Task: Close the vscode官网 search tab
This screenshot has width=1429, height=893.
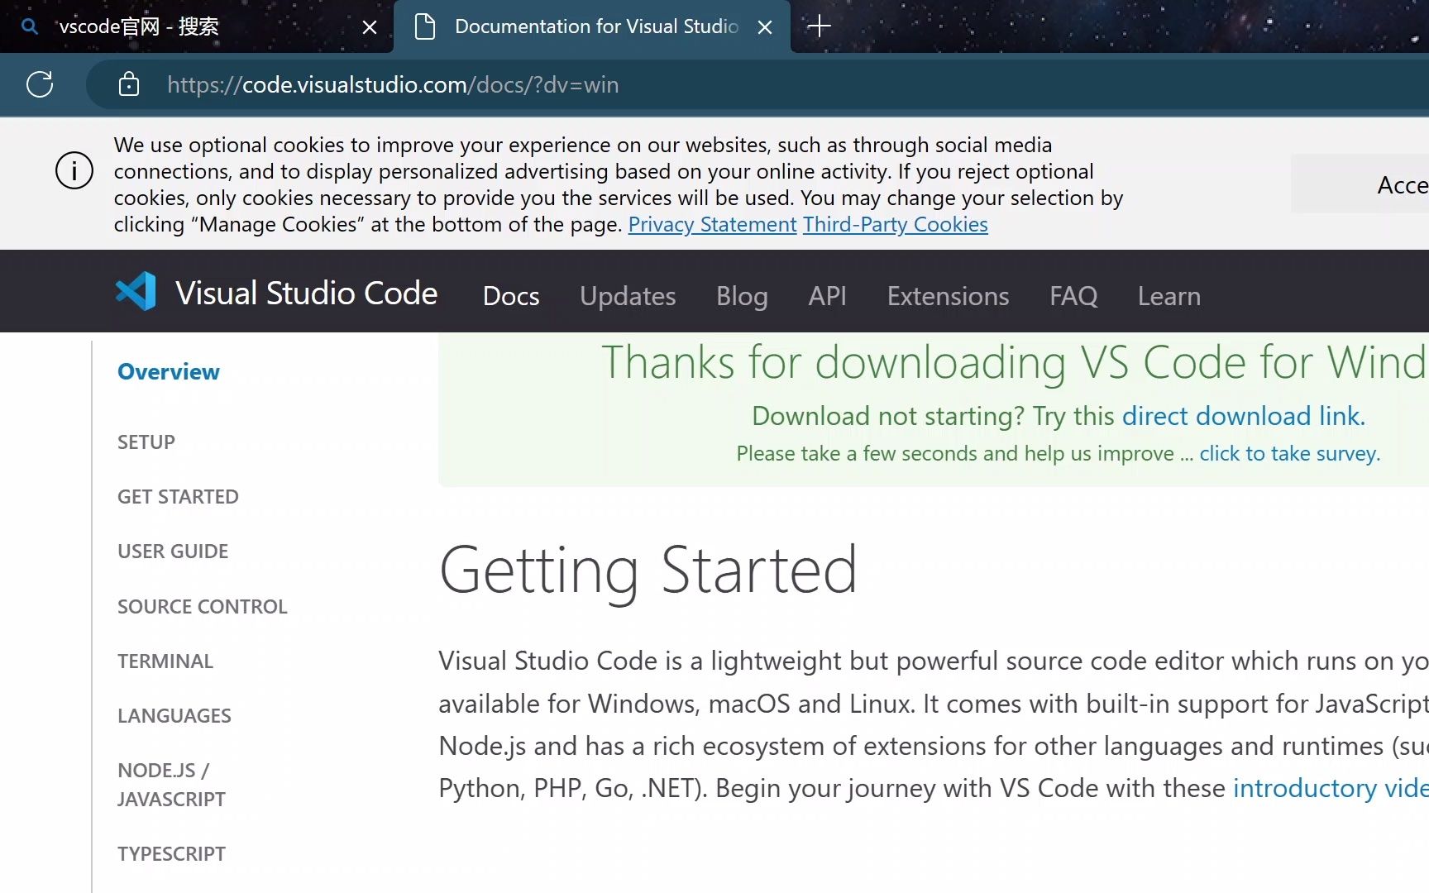Action: pos(370,27)
